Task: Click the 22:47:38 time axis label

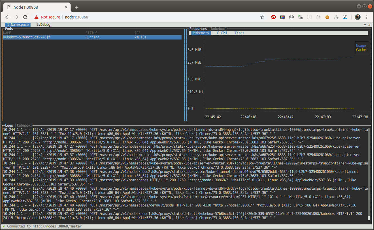Action: click(360, 117)
